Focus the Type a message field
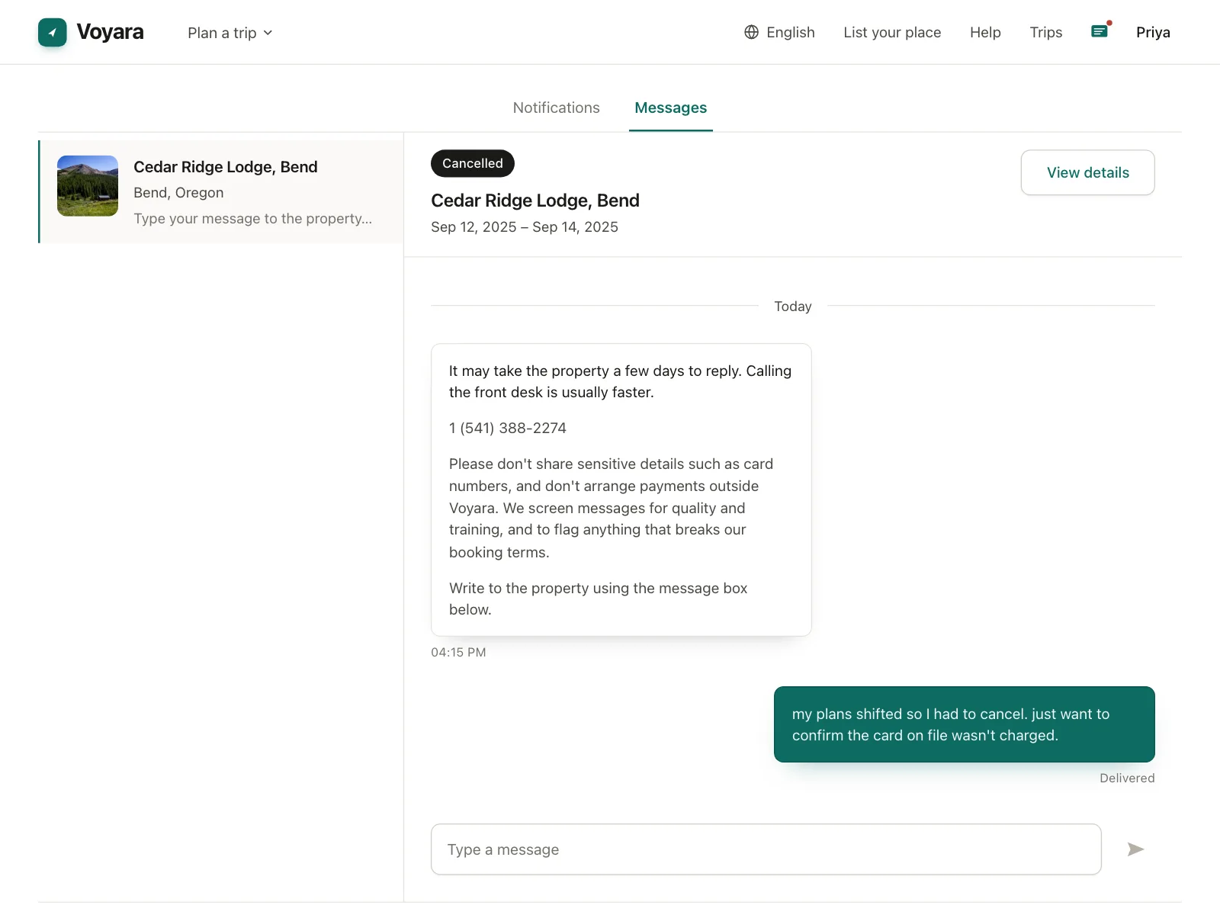Image resolution: width=1220 pixels, height=915 pixels. pos(766,849)
